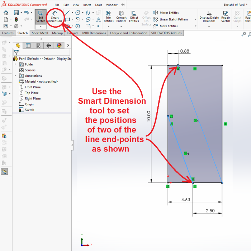
Task: Click the rebuild traffic light icon
Action: (x=16, y=19)
